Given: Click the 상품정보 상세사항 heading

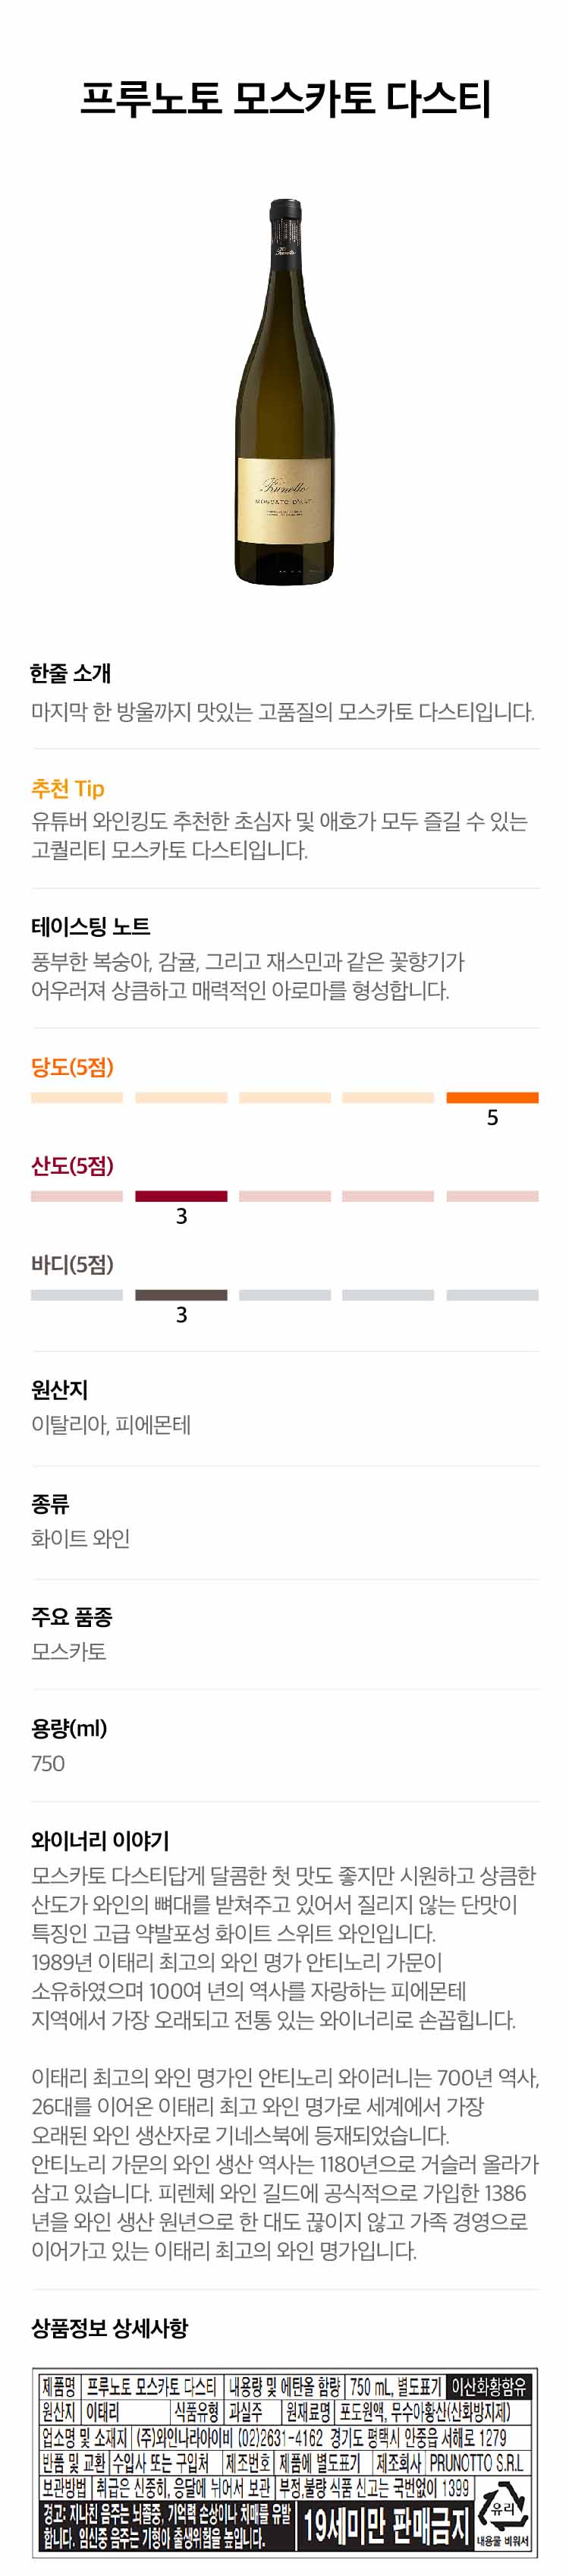Looking at the screenshot, I should (x=109, y=2328).
